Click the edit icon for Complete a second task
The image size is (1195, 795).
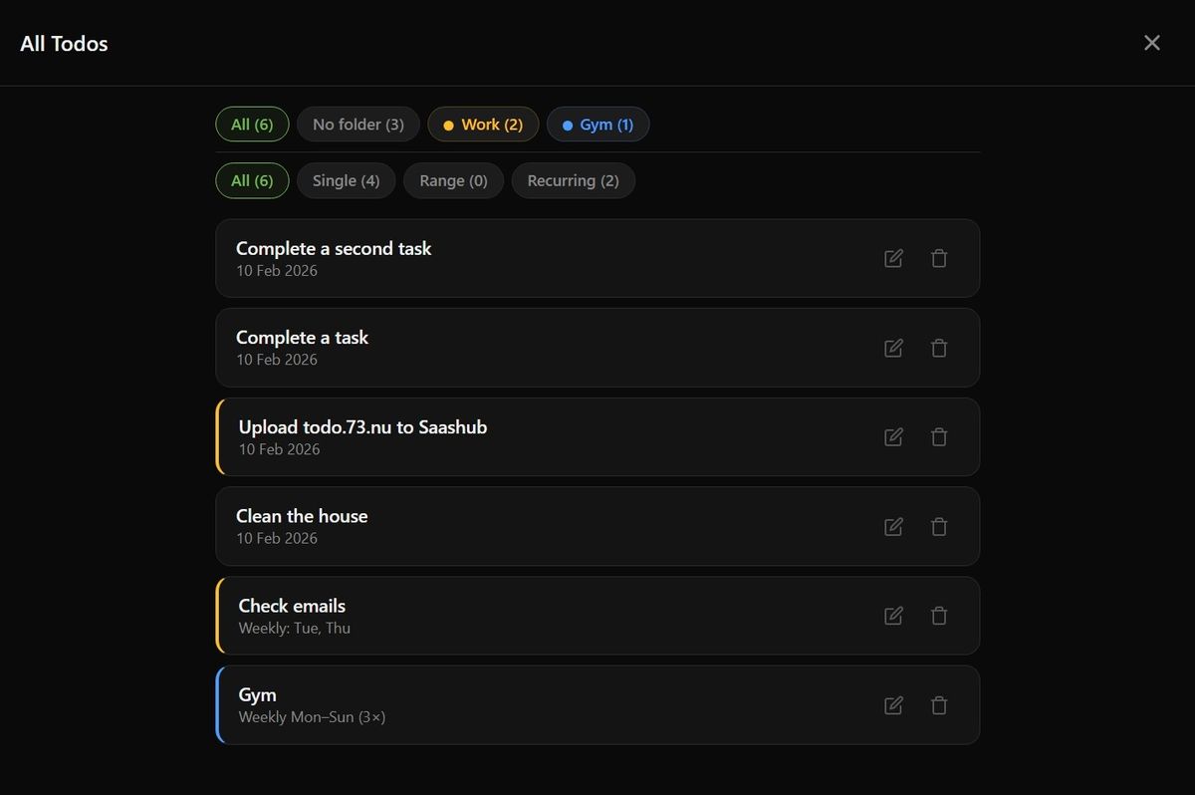[x=893, y=258]
